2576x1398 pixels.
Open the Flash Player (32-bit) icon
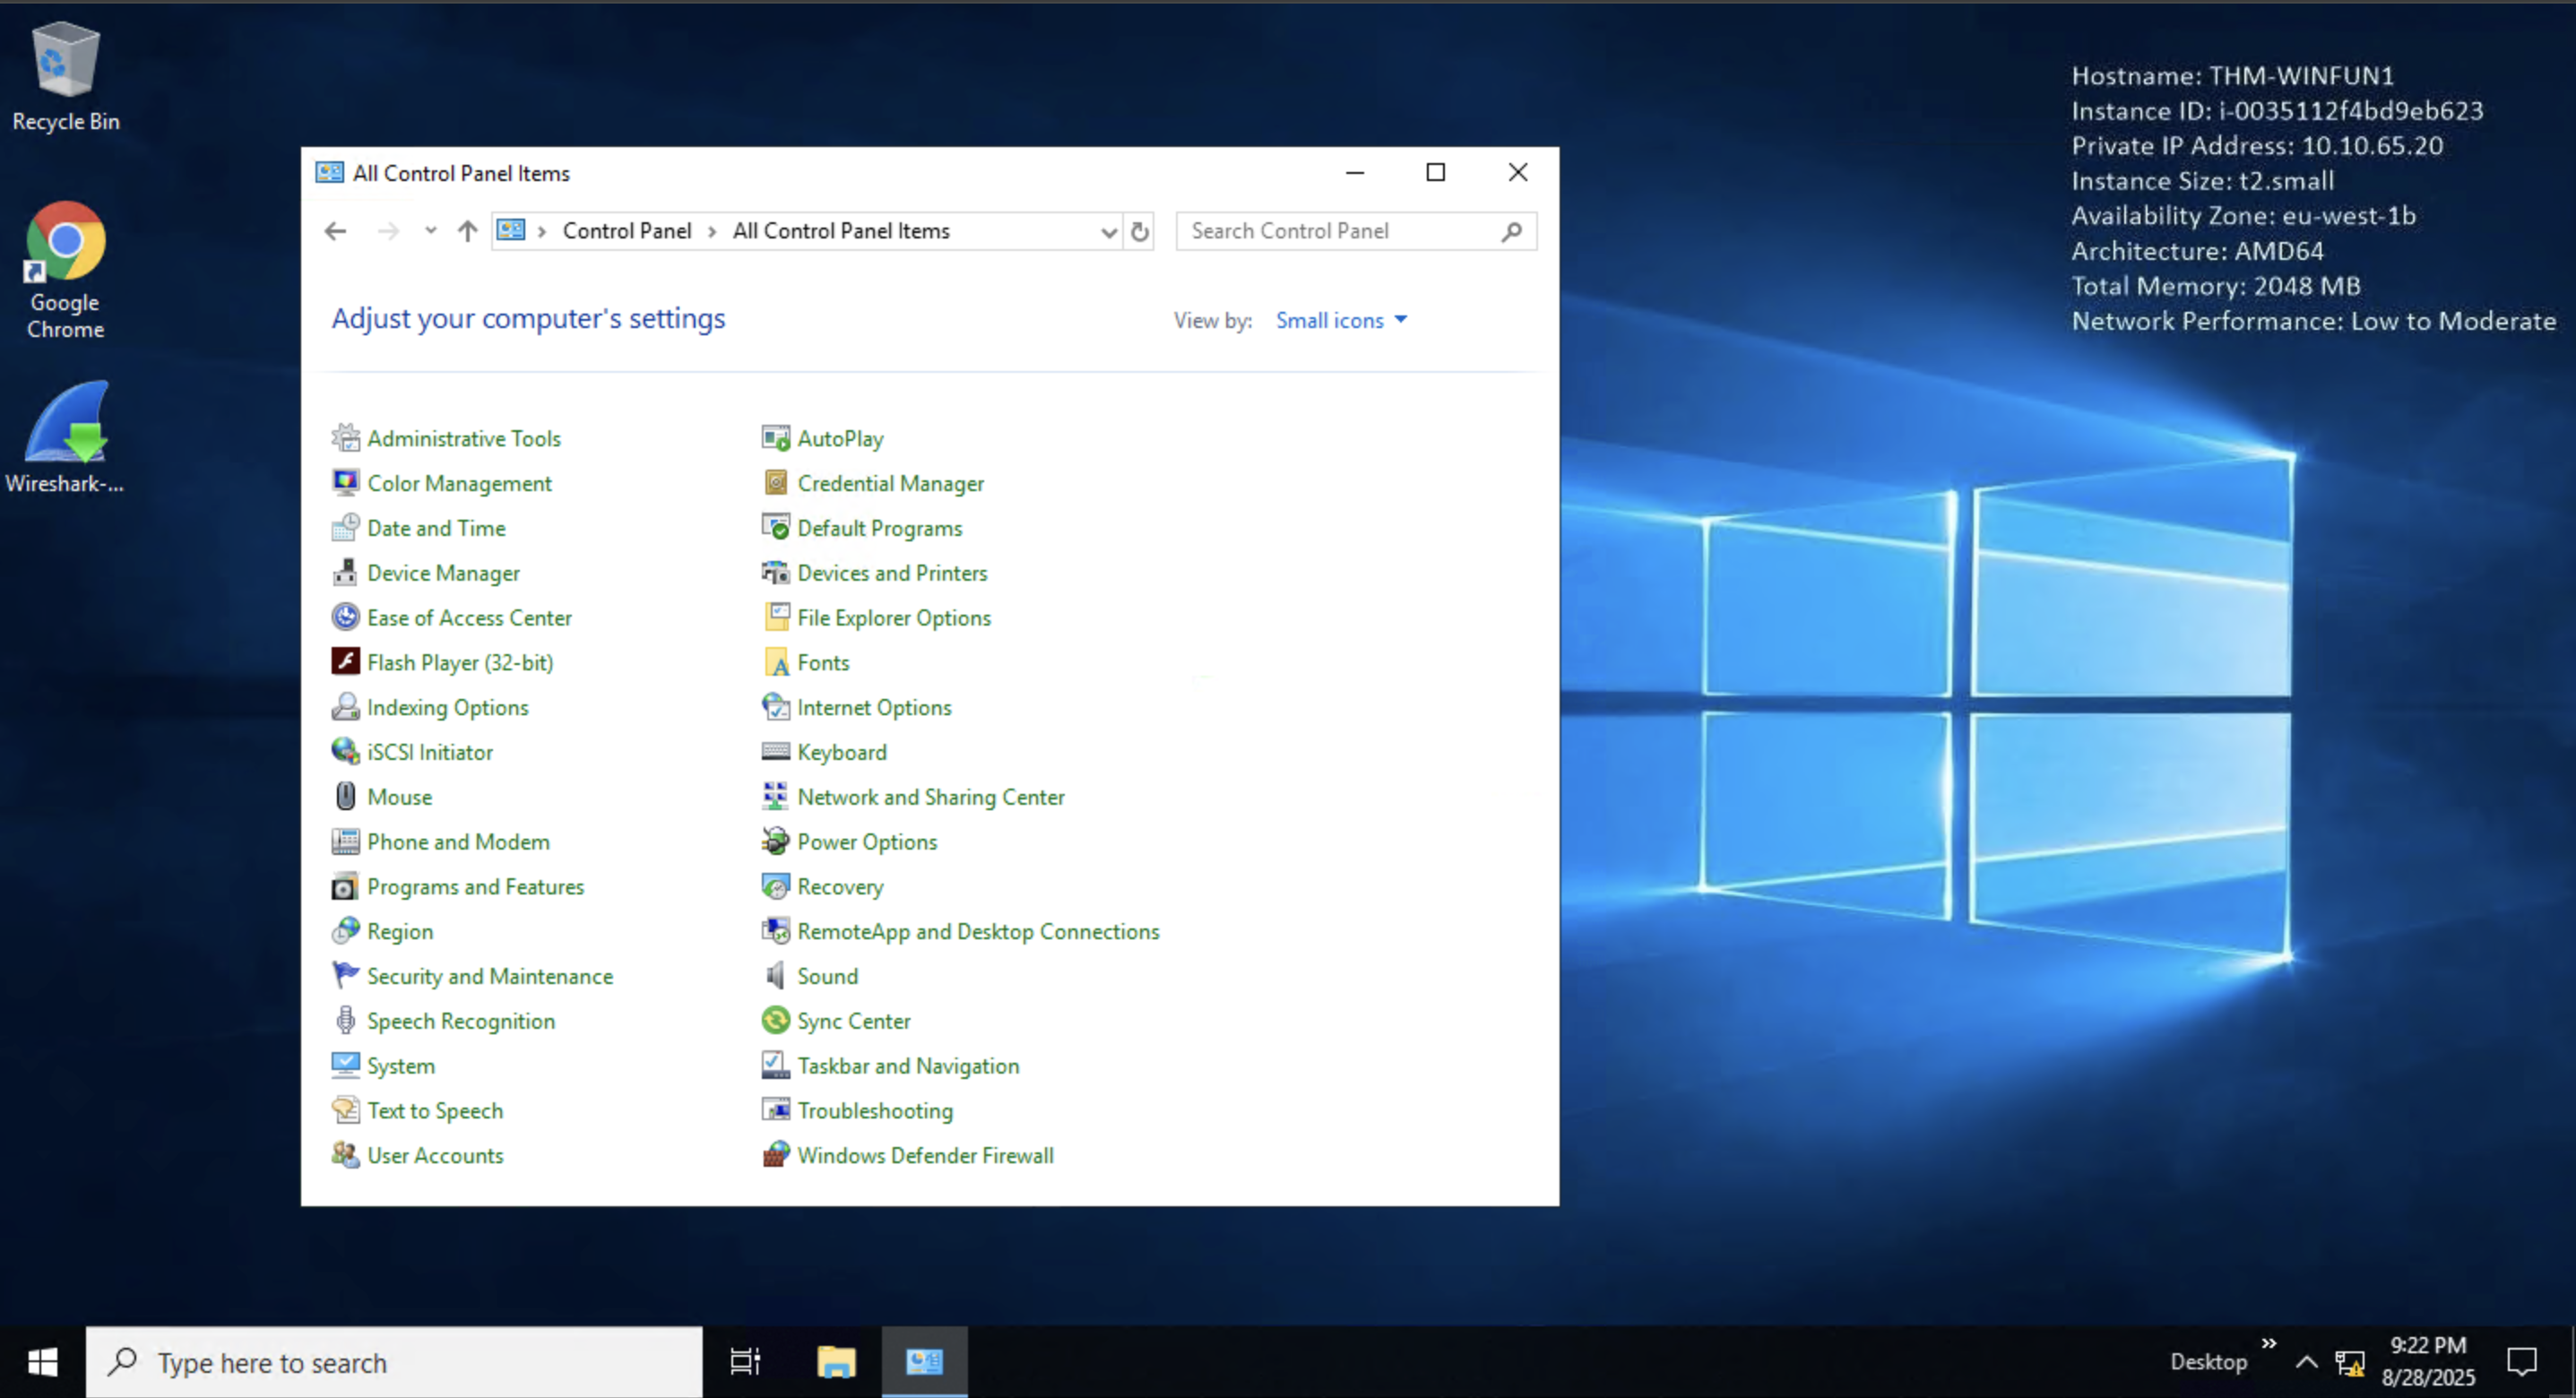click(x=345, y=662)
